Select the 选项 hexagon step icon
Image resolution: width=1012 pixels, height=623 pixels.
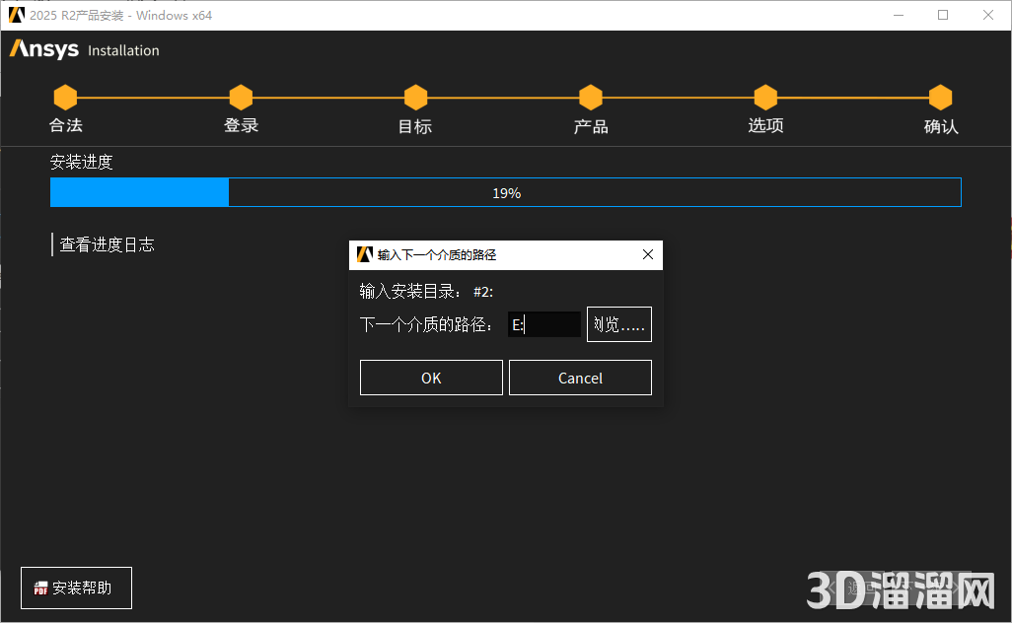pos(765,97)
